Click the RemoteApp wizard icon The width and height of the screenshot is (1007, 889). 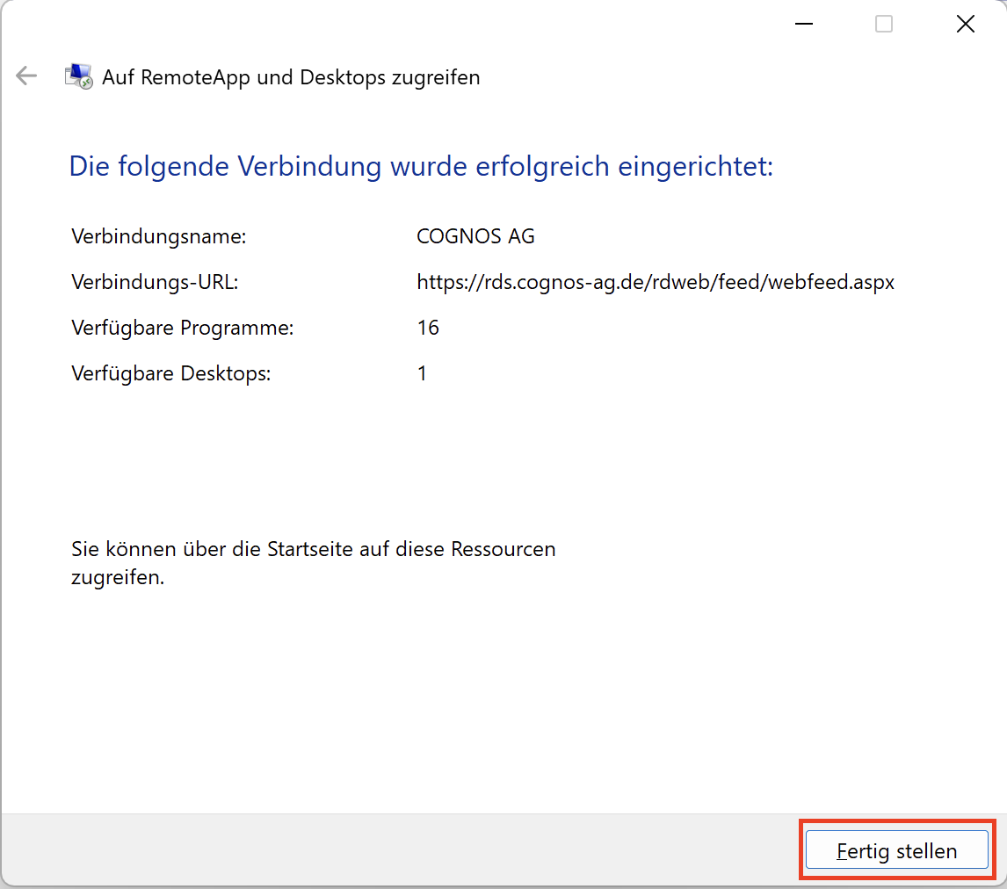(78, 76)
